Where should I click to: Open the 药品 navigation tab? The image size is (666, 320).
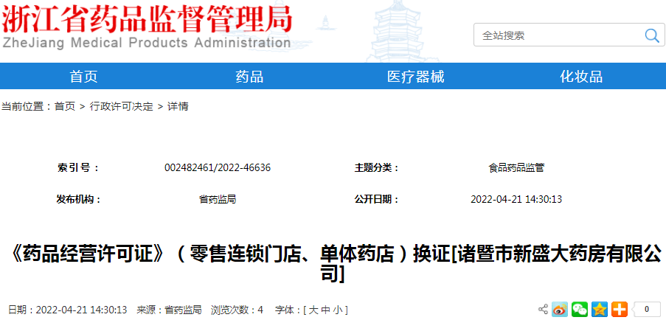click(249, 77)
